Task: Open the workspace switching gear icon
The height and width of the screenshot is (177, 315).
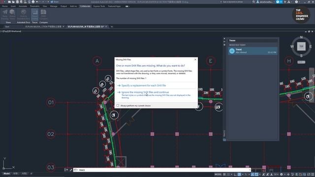Action: click(x=282, y=175)
